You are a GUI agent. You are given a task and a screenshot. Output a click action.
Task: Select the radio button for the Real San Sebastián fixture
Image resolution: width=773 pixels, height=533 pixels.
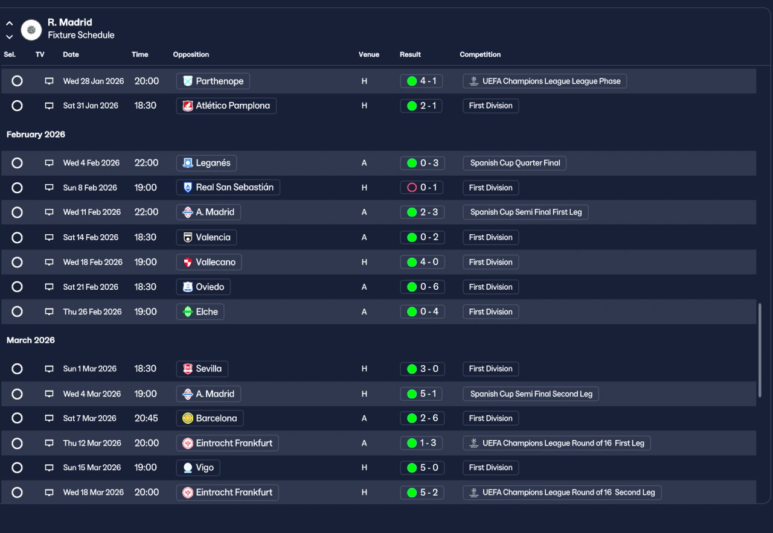click(17, 188)
